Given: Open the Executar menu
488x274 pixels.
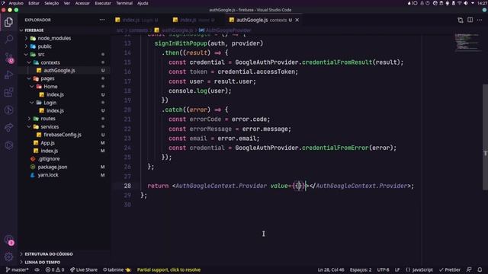Looking at the screenshot, I should tap(103, 3).
